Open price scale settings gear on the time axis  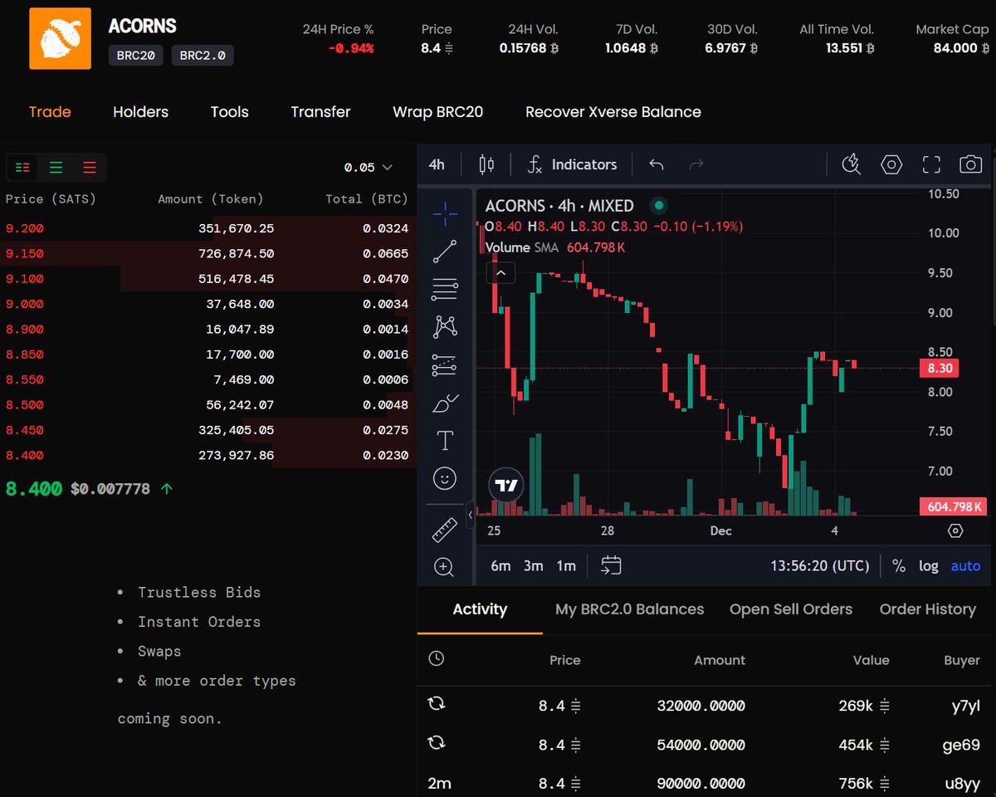tap(955, 531)
